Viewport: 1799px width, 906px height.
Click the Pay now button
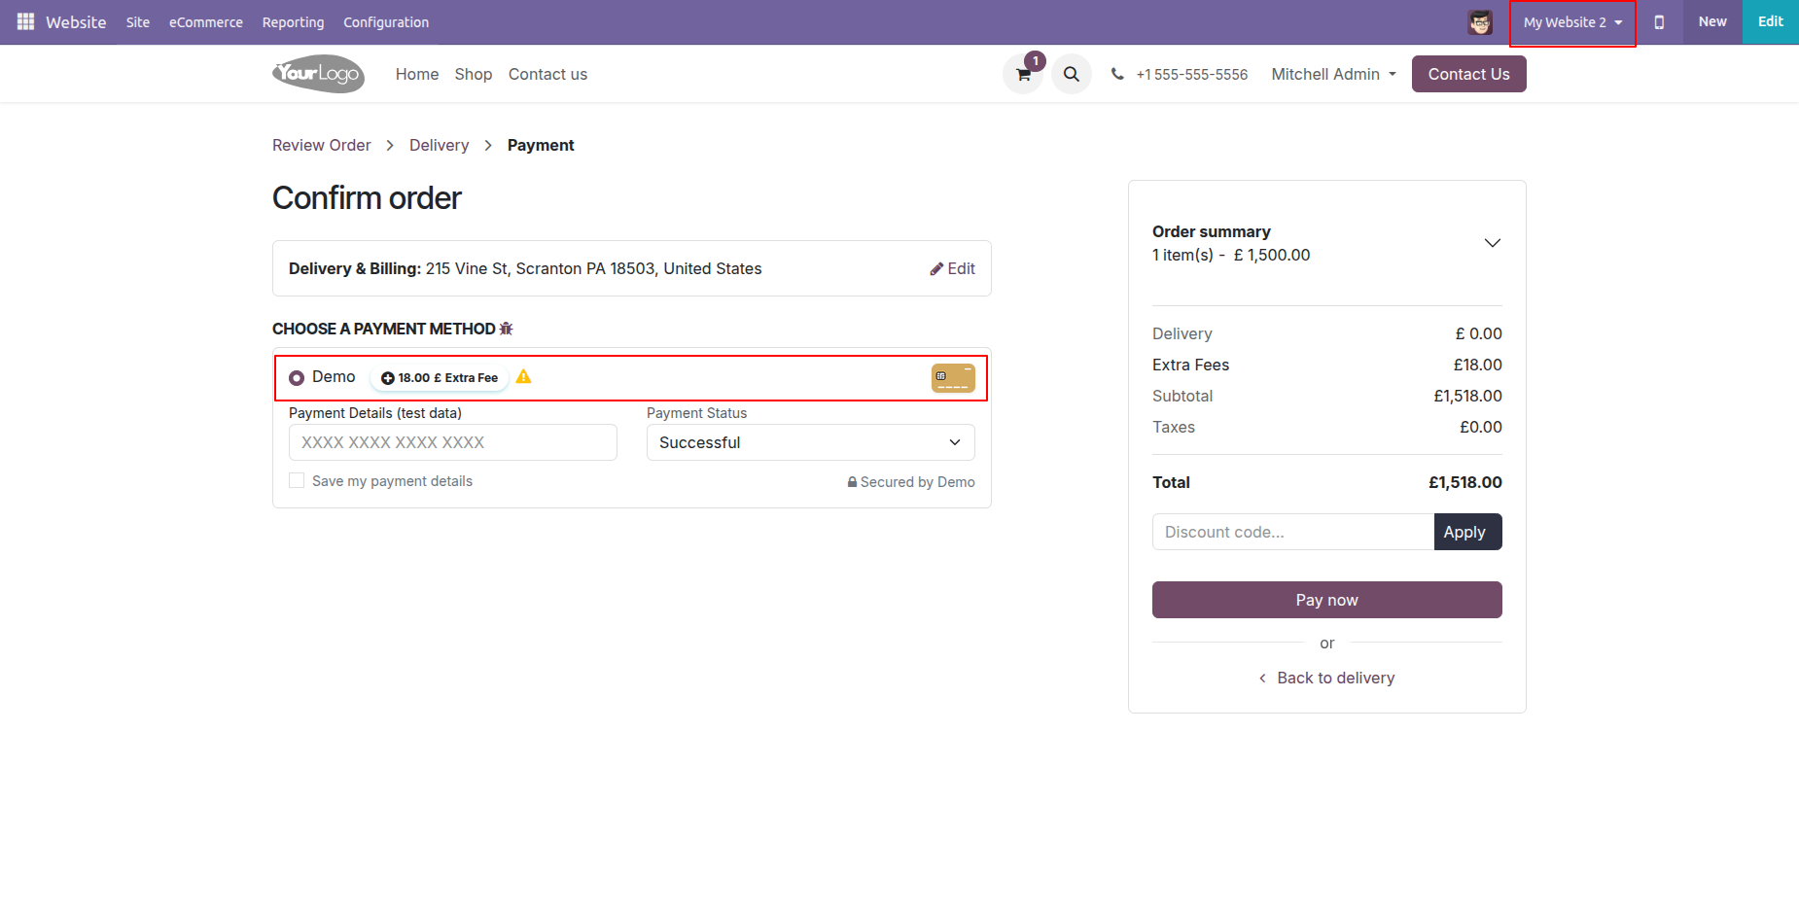[x=1326, y=600]
